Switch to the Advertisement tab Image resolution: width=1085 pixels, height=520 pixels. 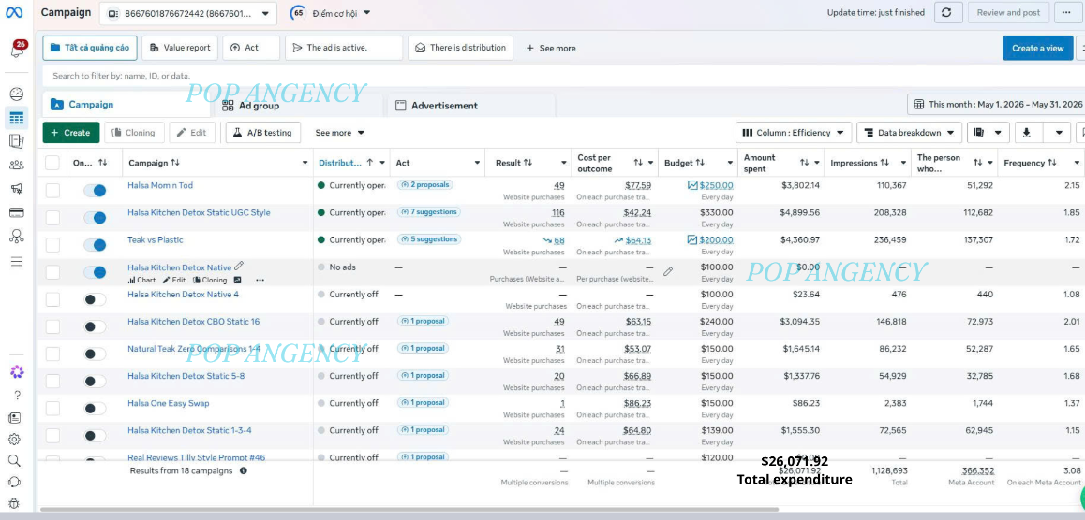436,106
